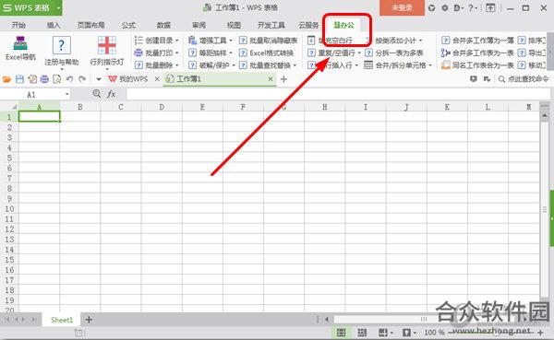Viewport: 554px width, 340px height.
Task: Click the 注册与帮助 question mark icon
Action: point(62,45)
